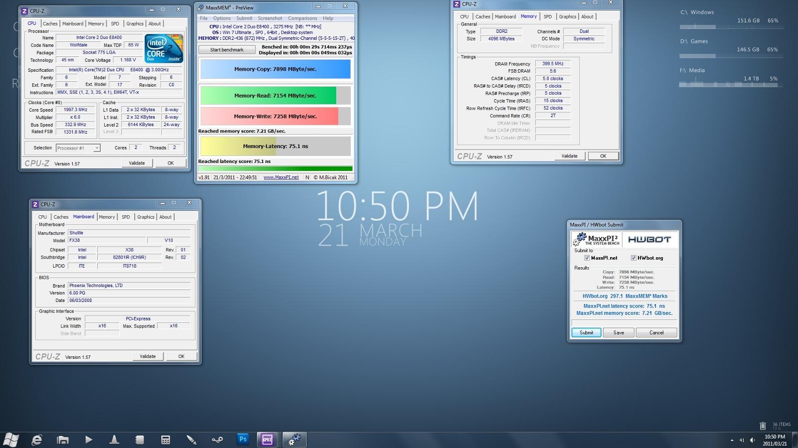This screenshot has width=798, height=448.
Task: Click the HWbot.org 297.1 MaxxMEM Marks text
Action: [x=624, y=296]
